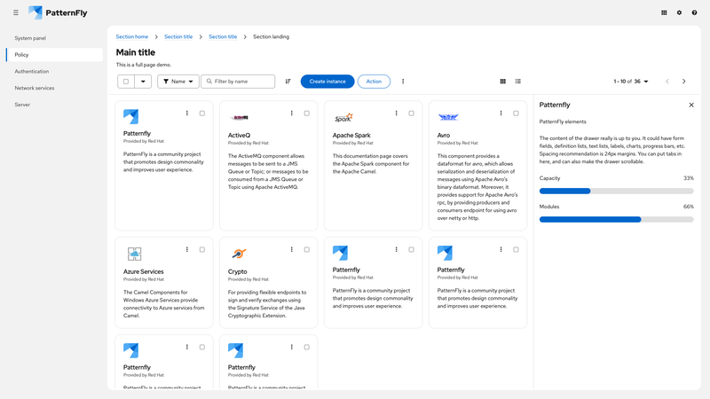Open kebab menu on ActiveQ card
This screenshot has width=710, height=399.
pyautogui.click(x=292, y=113)
